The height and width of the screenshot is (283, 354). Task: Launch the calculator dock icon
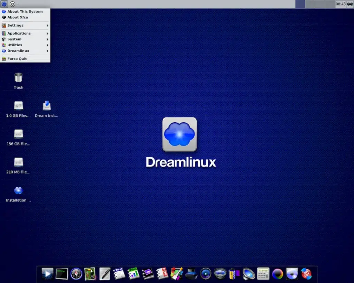tap(263, 274)
